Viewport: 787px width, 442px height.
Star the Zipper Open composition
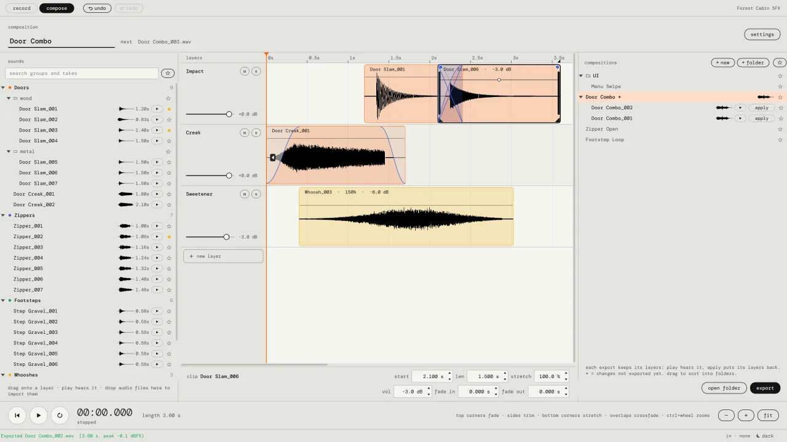(780, 130)
